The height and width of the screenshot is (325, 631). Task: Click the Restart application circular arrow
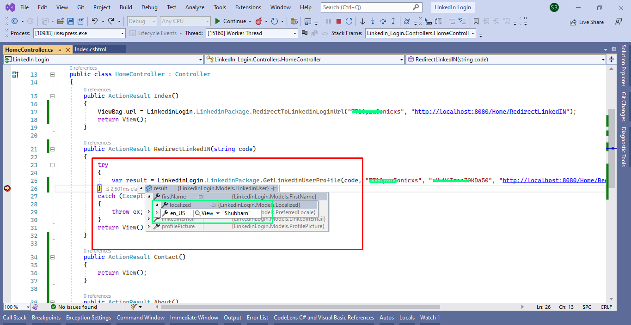click(349, 21)
